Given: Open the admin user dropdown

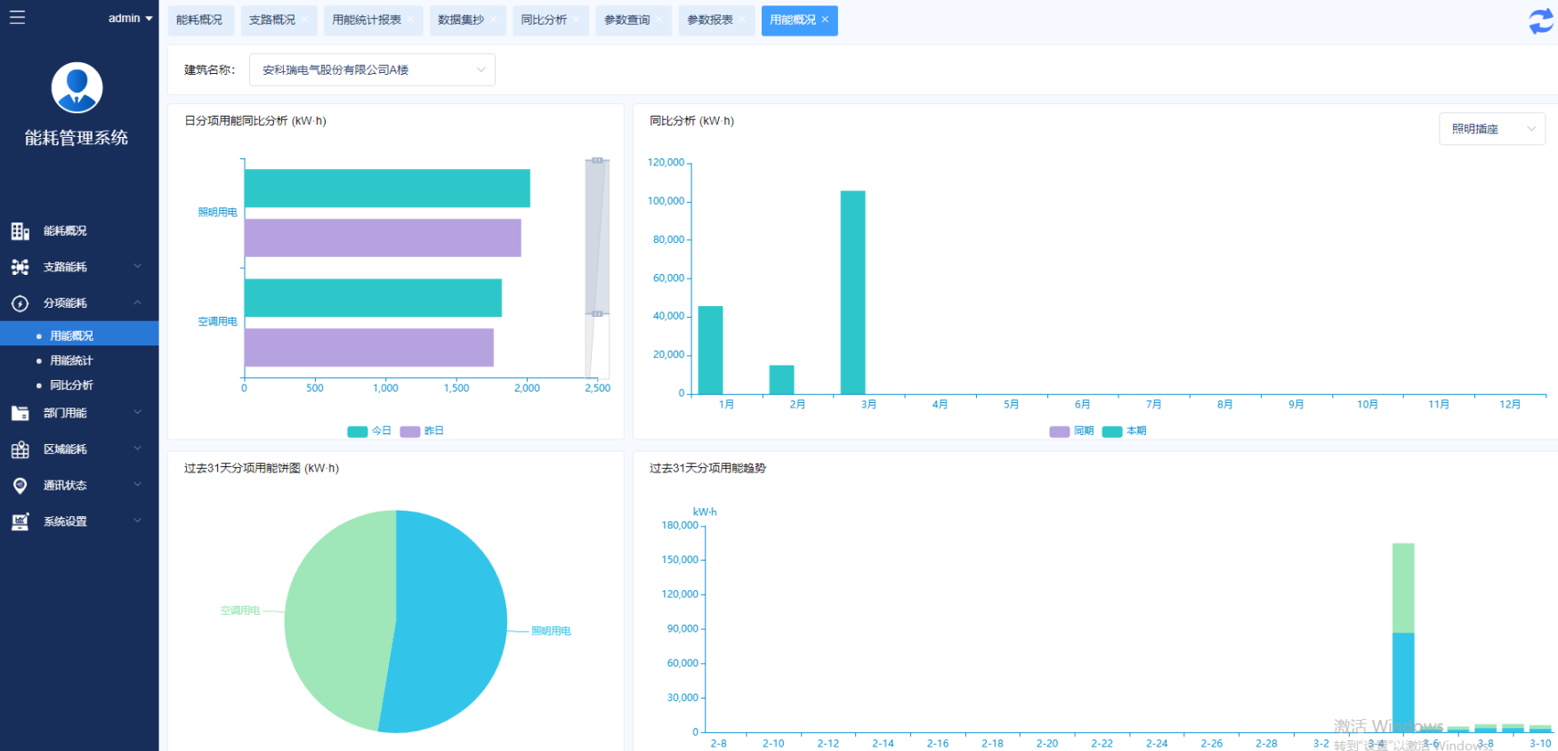Looking at the screenshot, I should pyautogui.click(x=130, y=18).
